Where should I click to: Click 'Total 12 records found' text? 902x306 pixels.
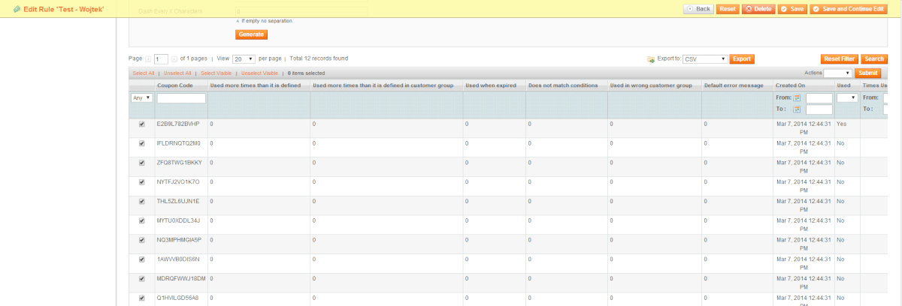coord(319,58)
